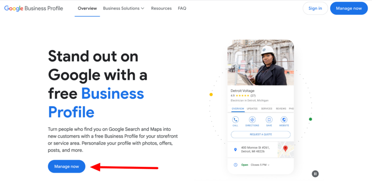Click Manage now in the top header
This screenshot has height=181, width=372.
(349, 8)
